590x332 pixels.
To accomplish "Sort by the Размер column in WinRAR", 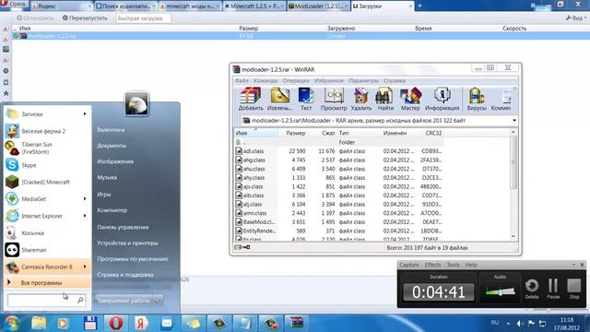I will point(295,133).
